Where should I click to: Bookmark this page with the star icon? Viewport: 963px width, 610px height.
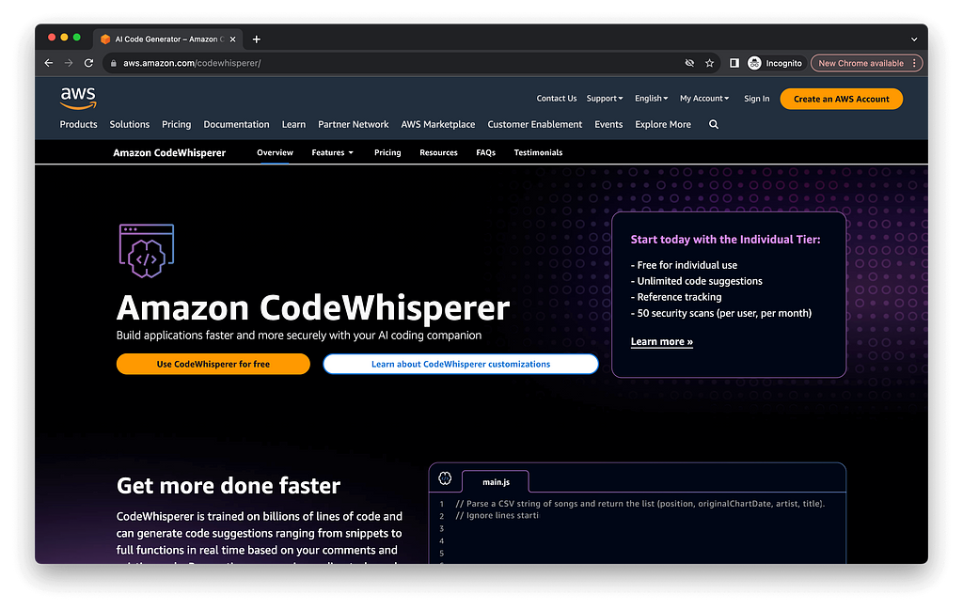pyautogui.click(x=709, y=63)
